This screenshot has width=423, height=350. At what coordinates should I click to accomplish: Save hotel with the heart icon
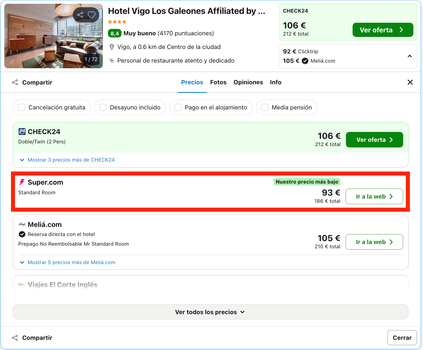92,15
